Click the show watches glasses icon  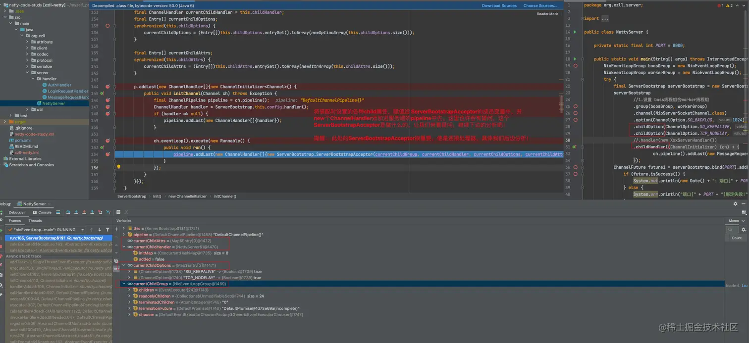click(116, 269)
